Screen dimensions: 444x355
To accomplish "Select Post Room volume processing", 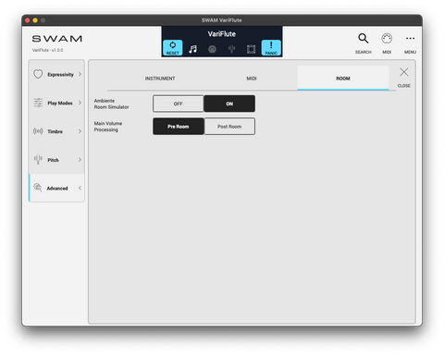I will click(229, 127).
